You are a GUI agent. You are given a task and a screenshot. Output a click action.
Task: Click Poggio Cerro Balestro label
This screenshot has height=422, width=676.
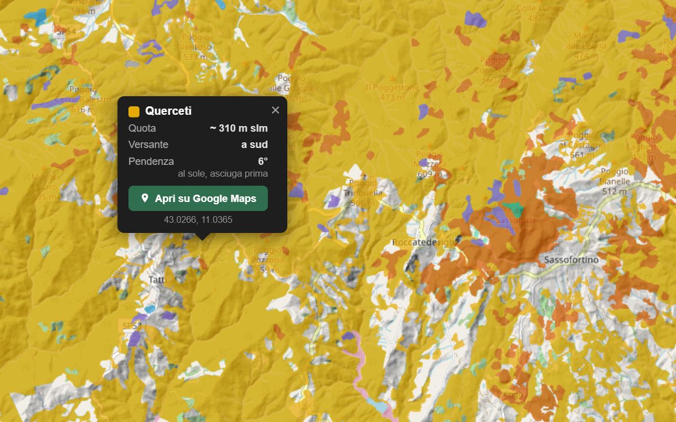click(x=83, y=99)
